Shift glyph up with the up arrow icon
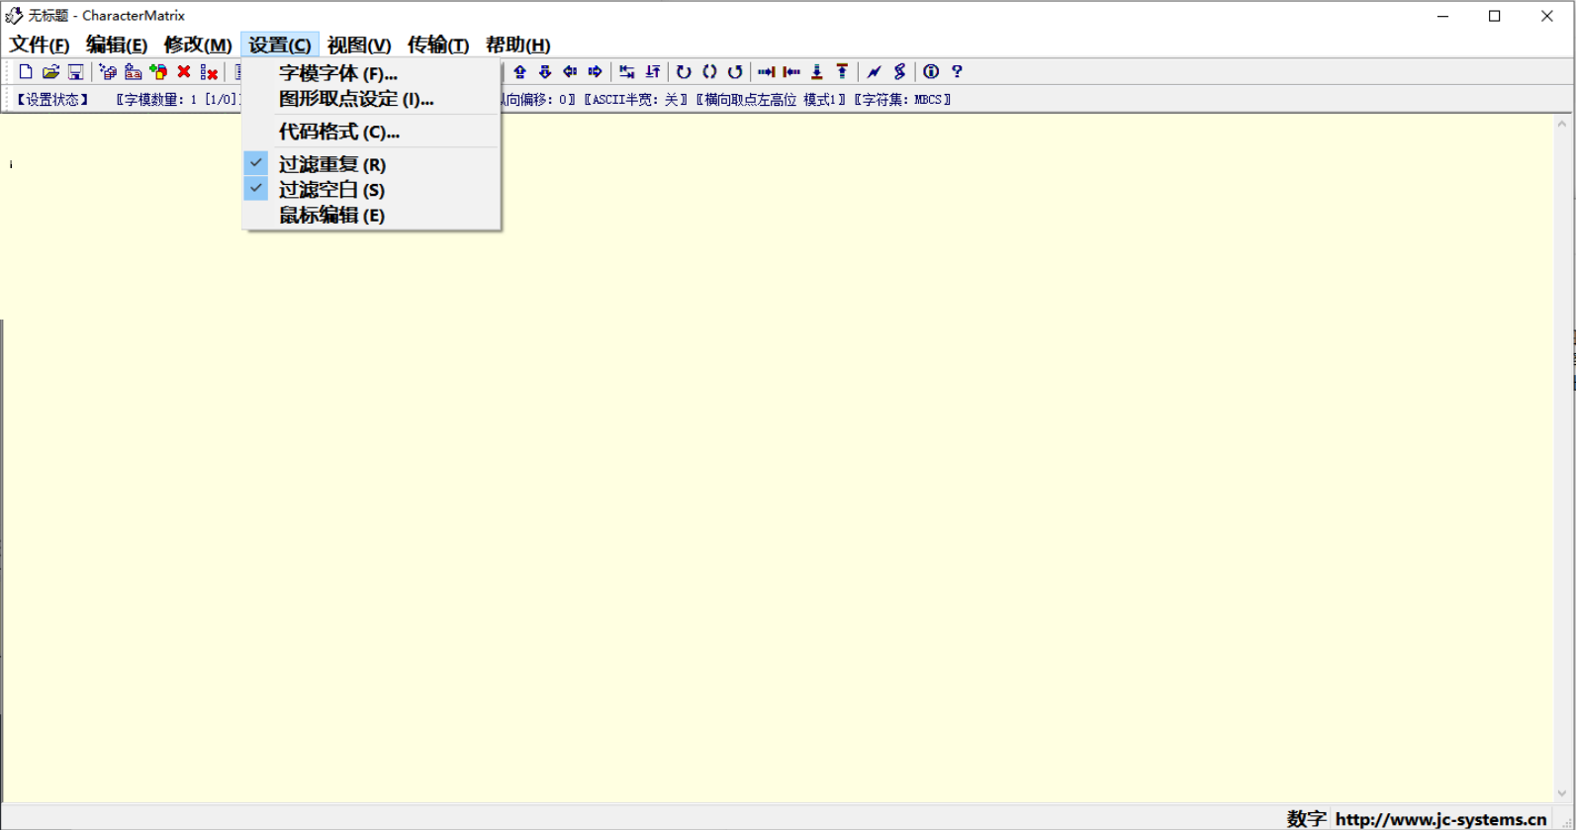1576x830 pixels. (519, 71)
